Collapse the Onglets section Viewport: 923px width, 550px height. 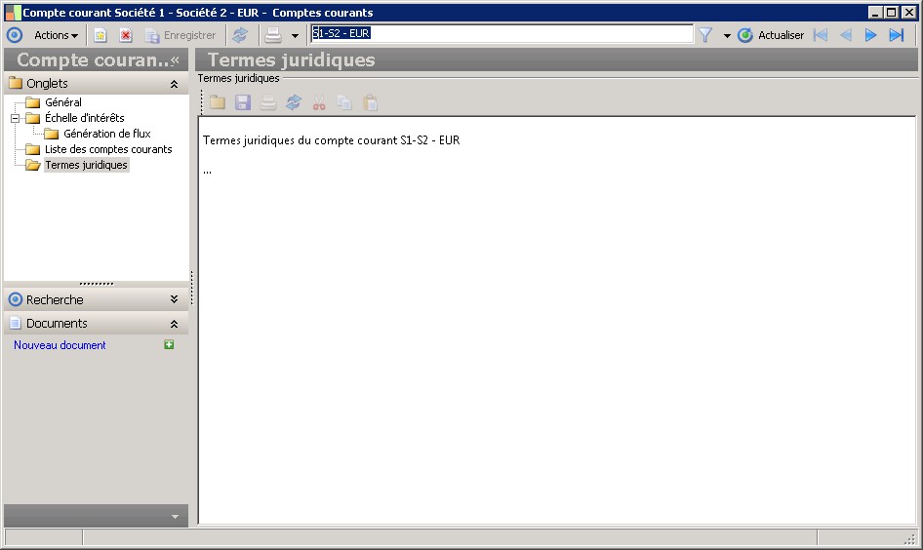[x=175, y=84]
